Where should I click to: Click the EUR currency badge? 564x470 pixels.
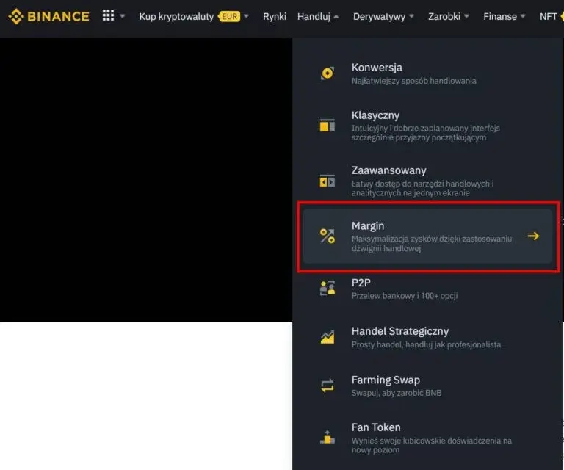(229, 17)
